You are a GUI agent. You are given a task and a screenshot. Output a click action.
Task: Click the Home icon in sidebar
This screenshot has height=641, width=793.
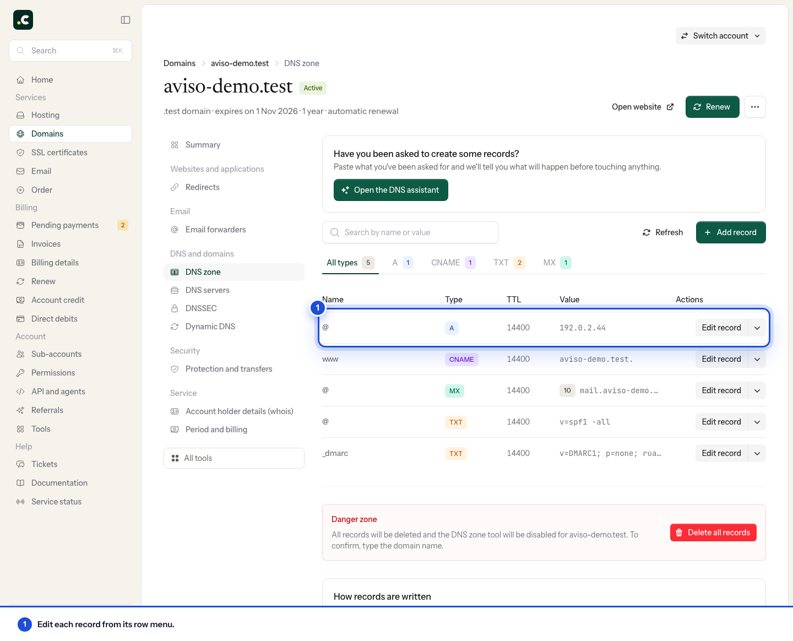pos(20,80)
